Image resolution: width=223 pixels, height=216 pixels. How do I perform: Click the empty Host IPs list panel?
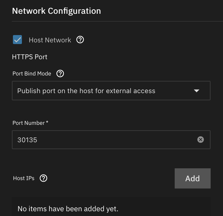point(169,208)
